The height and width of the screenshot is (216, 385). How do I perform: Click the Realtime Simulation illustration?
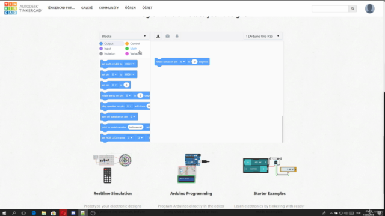click(x=112, y=168)
